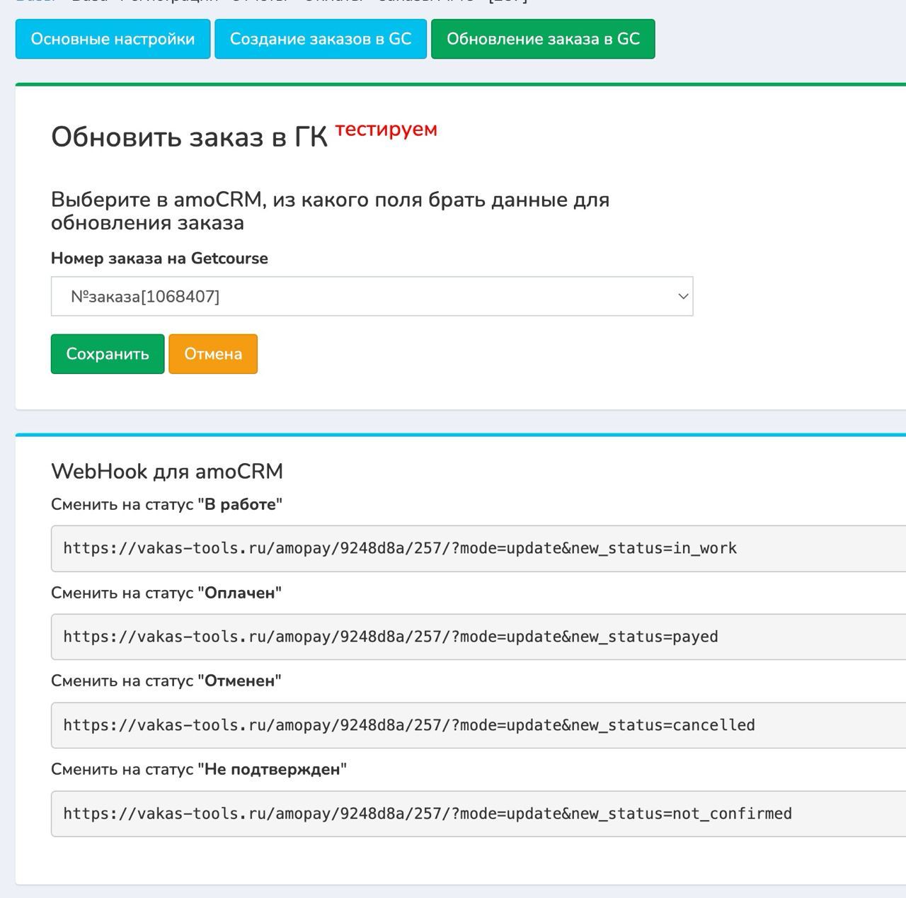Click the WebHook для amoCRM heading
The width and height of the screenshot is (906, 898).
click(167, 472)
